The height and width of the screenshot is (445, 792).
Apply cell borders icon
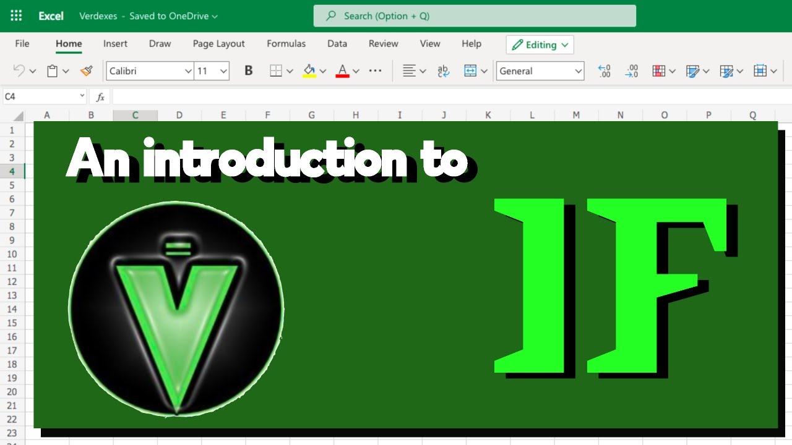[276, 71]
